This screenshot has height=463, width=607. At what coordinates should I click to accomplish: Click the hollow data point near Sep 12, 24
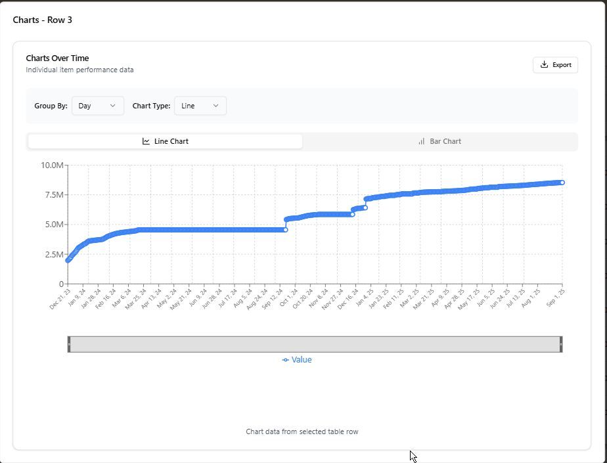pyautogui.click(x=285, y=229)
